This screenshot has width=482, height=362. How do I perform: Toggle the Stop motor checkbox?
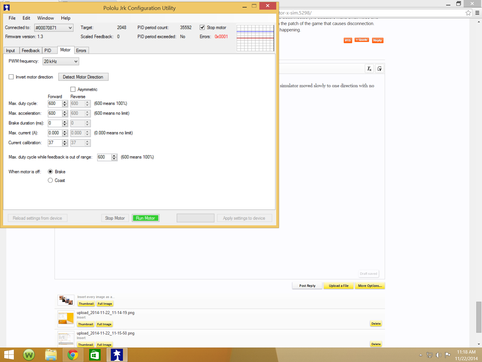tap(202, 27)
